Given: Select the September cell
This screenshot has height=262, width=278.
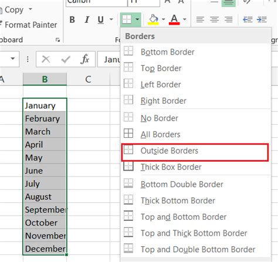Looking at the screenshot, I should (45, 209).
